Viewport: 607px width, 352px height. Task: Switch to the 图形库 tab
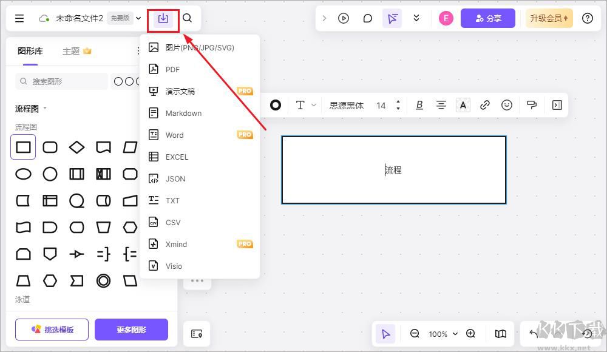[x=30, y=51]
